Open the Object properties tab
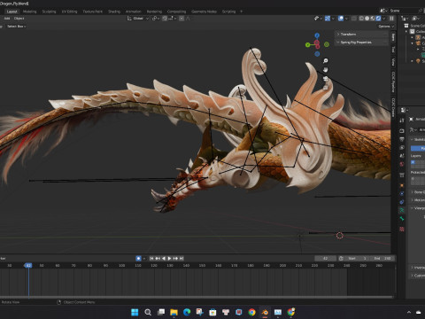Screen dimensions: 425x319 (x=402, y=185)
